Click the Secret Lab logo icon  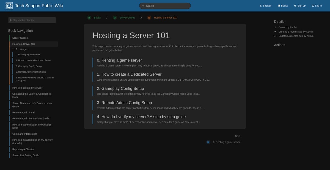point(9,5)
